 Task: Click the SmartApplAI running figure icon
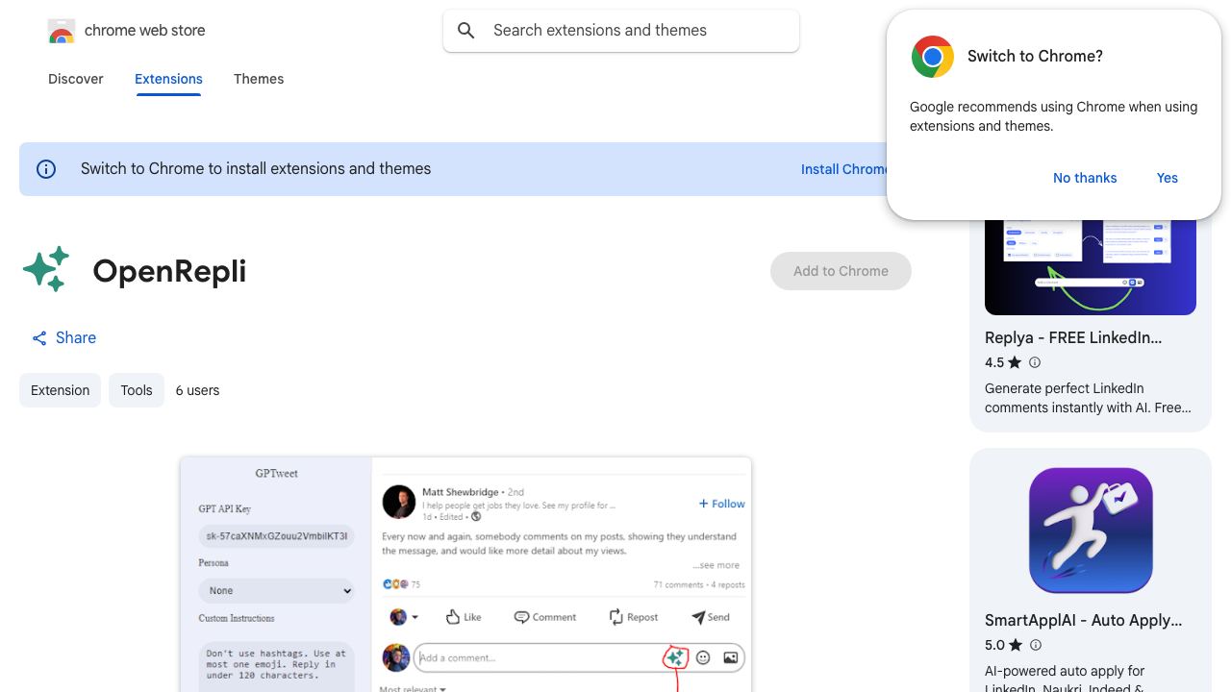click(1091, 531)
